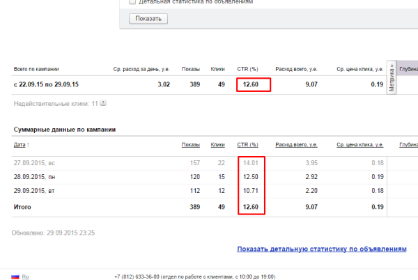Click the Суммарные данные по кампании heading
This screenshot has width=418, height=280.
(65, 130)
